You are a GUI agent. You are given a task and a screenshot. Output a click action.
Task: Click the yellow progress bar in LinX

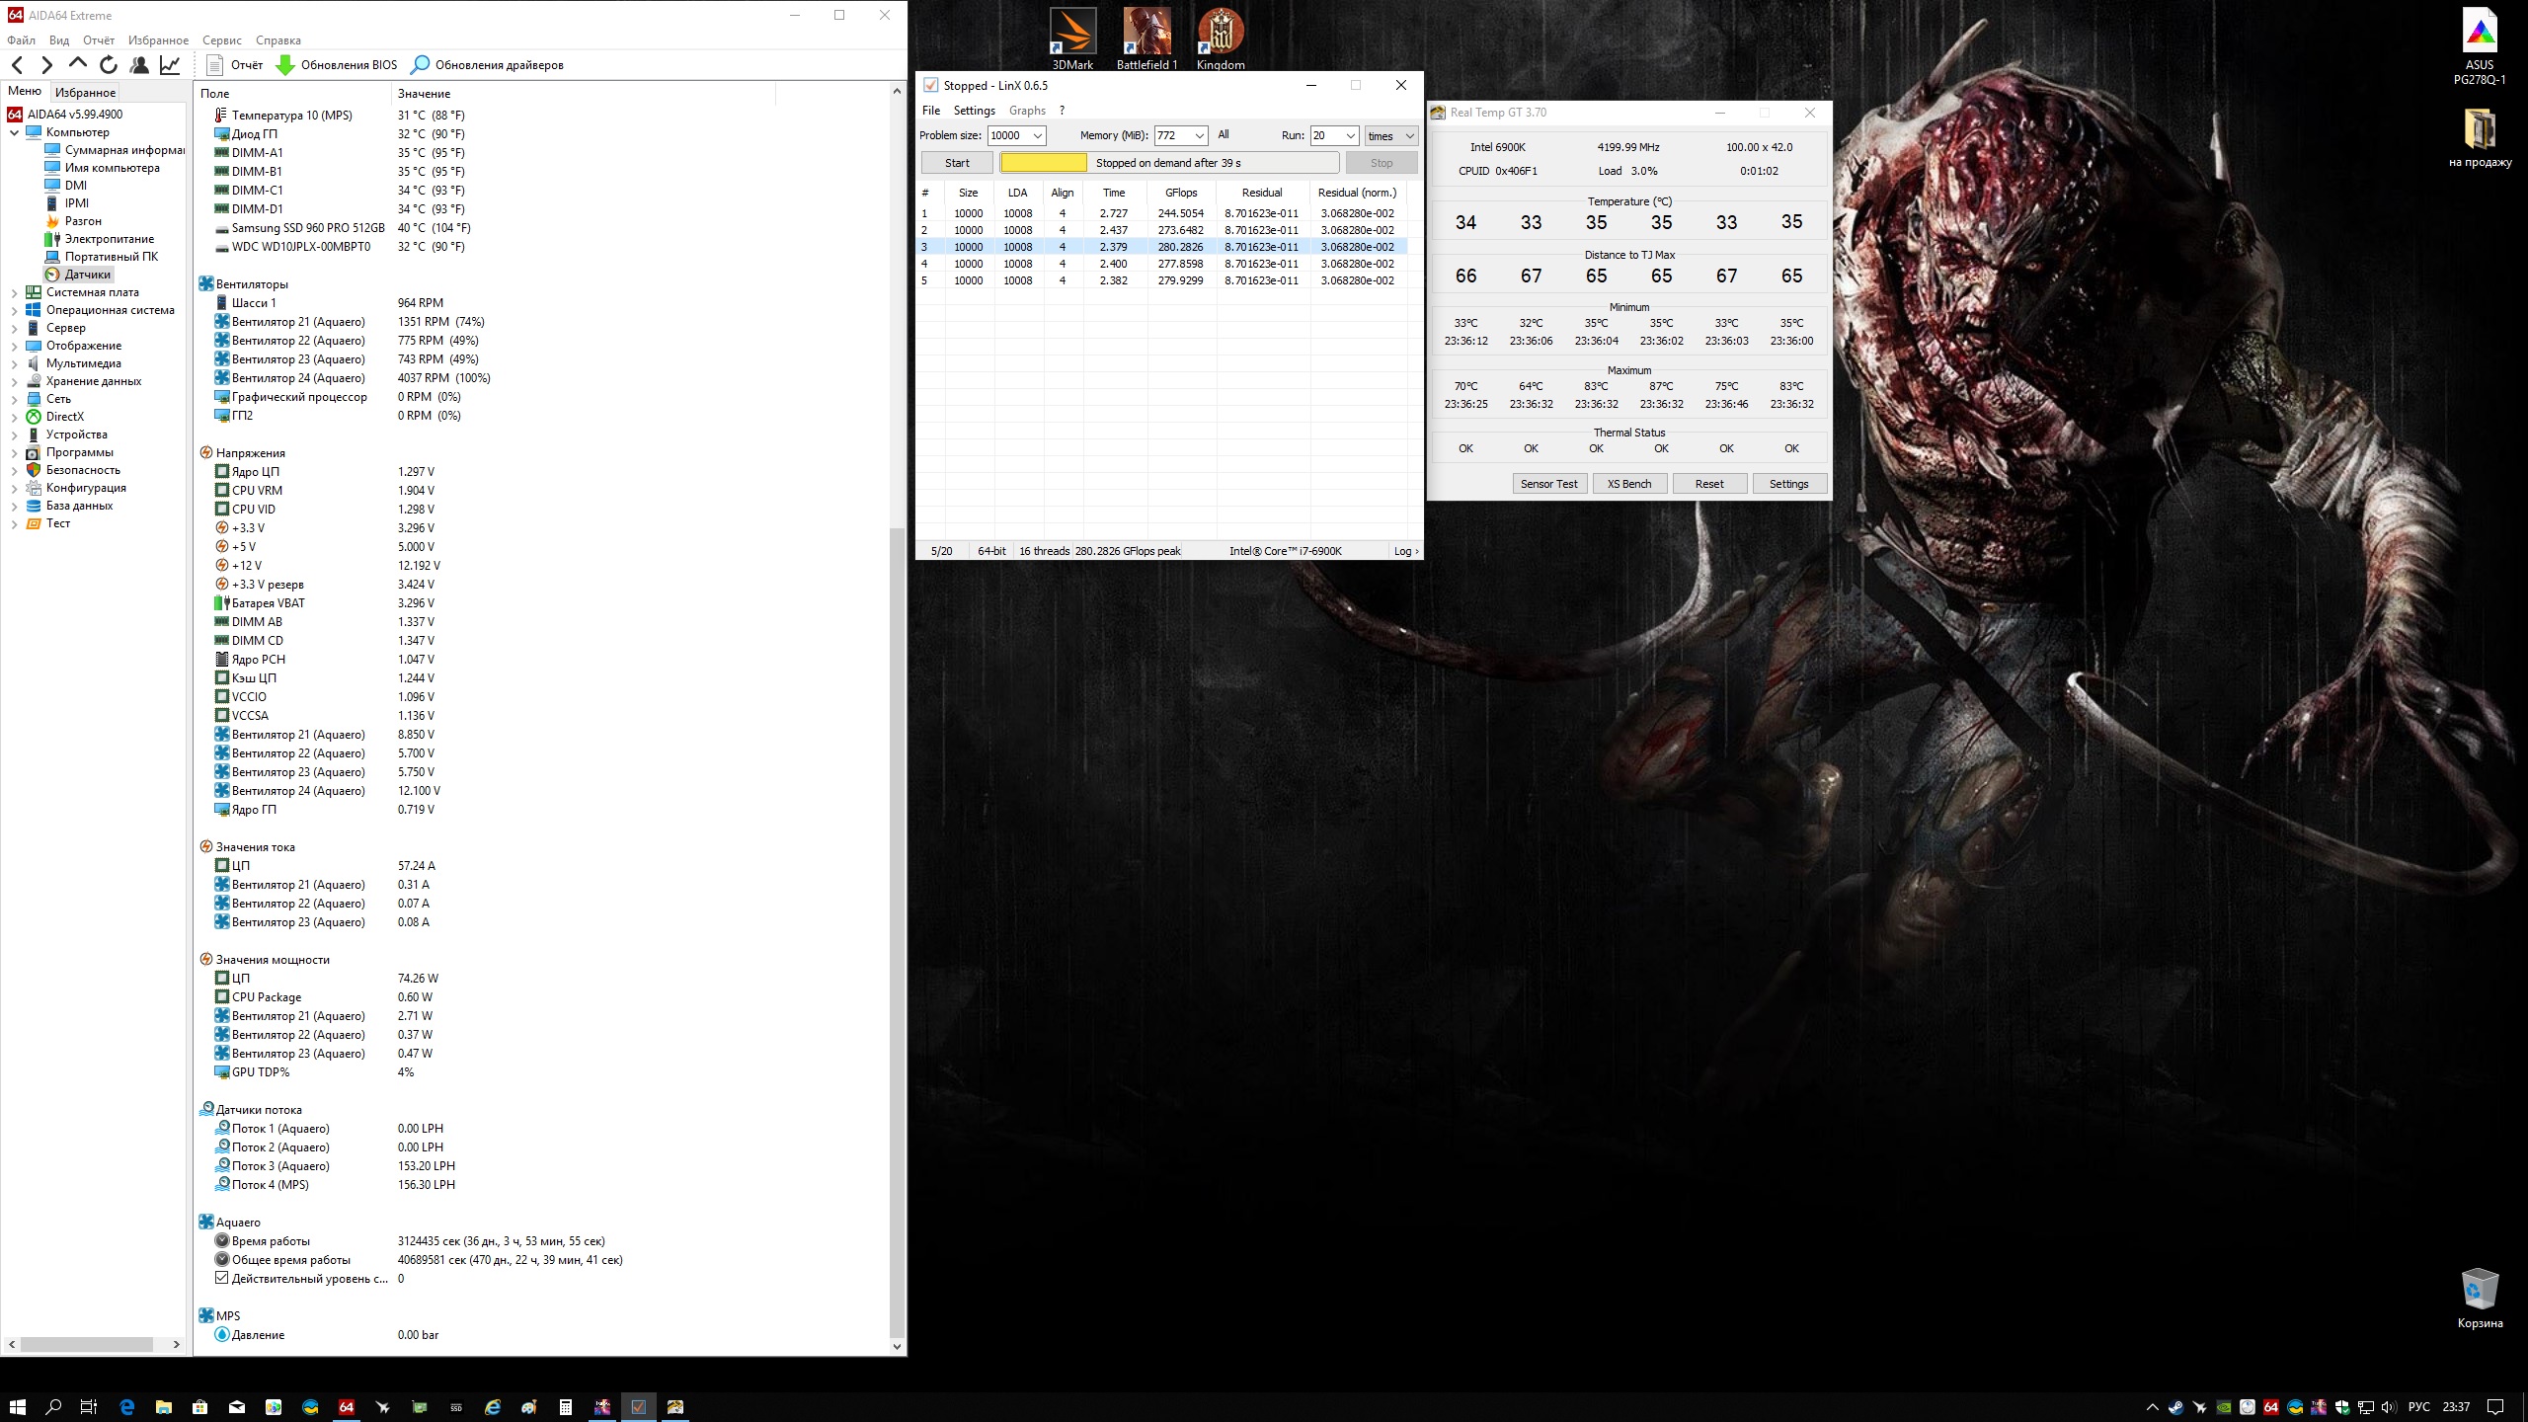[1043, 163]
